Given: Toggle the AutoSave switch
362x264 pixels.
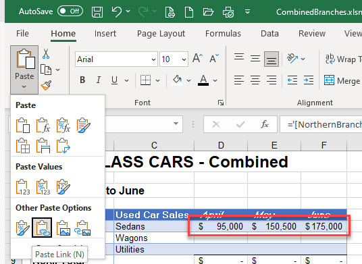Looking at the screenshot, I should coord(70,11).
